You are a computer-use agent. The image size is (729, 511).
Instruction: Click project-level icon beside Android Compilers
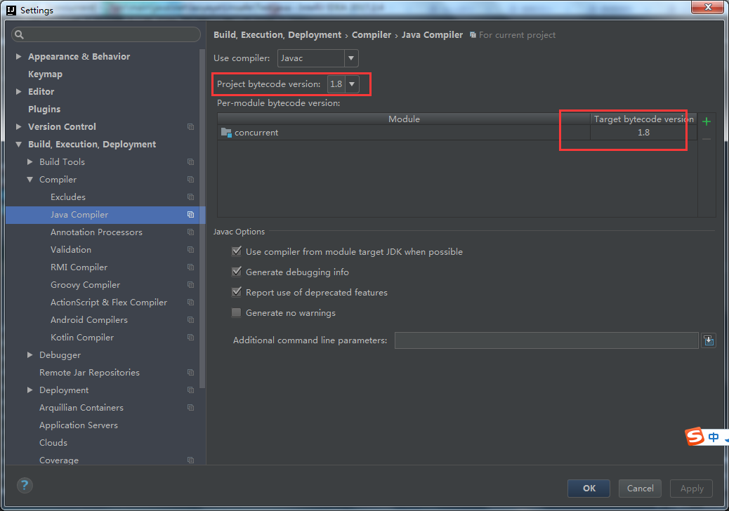[x=190, y=320]
